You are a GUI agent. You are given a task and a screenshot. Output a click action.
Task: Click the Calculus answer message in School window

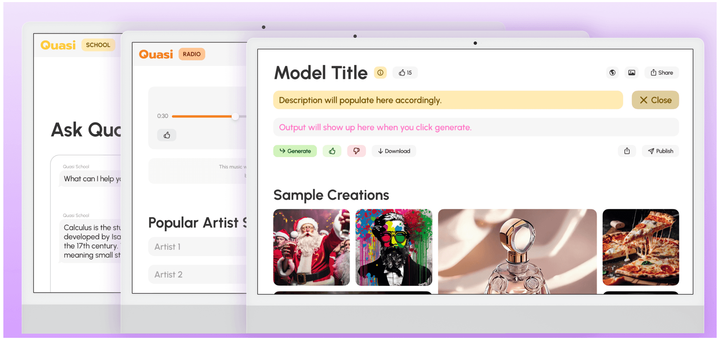pos(90,241)
